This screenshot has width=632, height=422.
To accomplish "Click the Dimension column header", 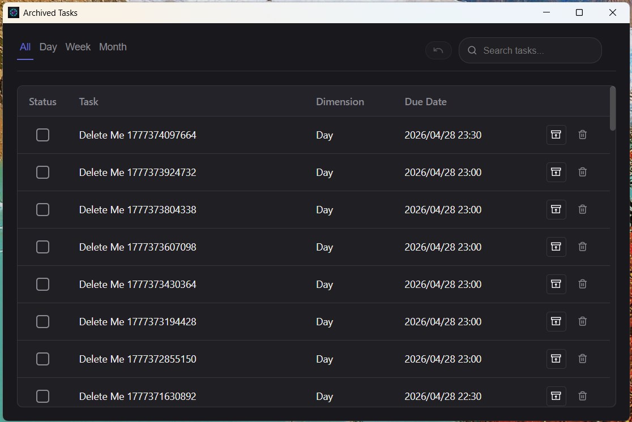I will point(340,101).
